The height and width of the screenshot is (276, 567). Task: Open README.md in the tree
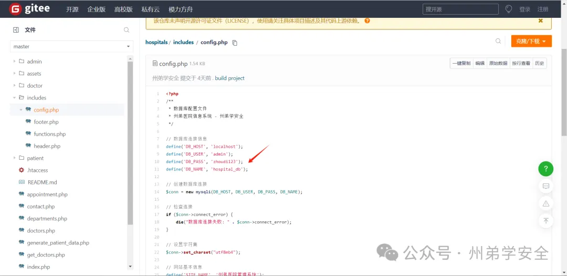42,182
